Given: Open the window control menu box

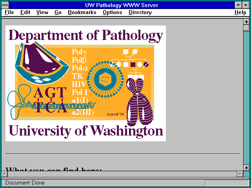Looking at the screenshot, I should [5, 5].
